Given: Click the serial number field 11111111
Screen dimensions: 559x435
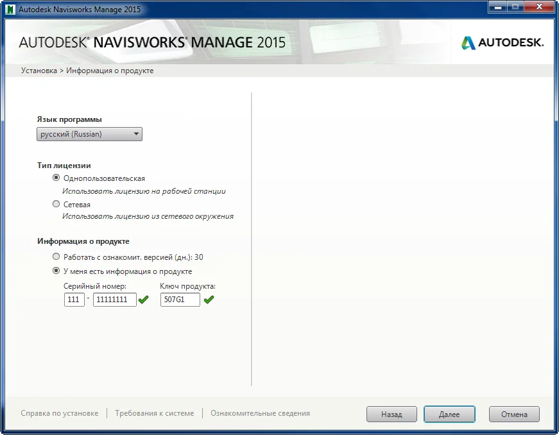Looking at the screenshot, I should click(114, 300).
